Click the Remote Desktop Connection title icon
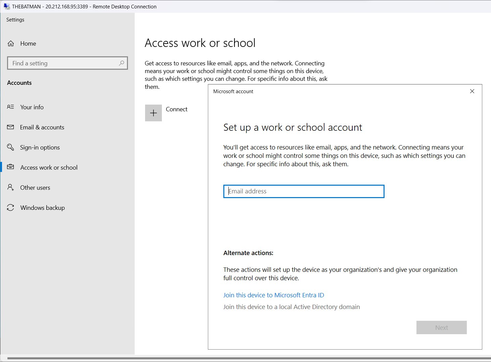This screenshot has height=362, width=491. coord(6,6)
